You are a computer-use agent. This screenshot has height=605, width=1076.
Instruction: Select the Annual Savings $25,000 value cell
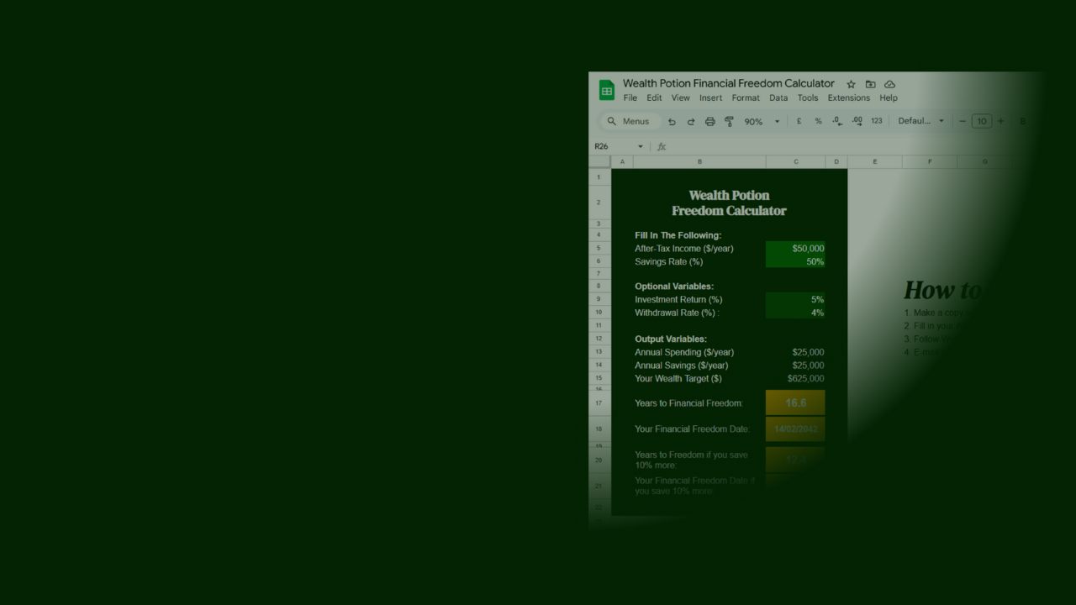click(795, 366)
